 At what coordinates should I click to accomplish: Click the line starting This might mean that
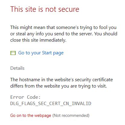coord(63,27)
